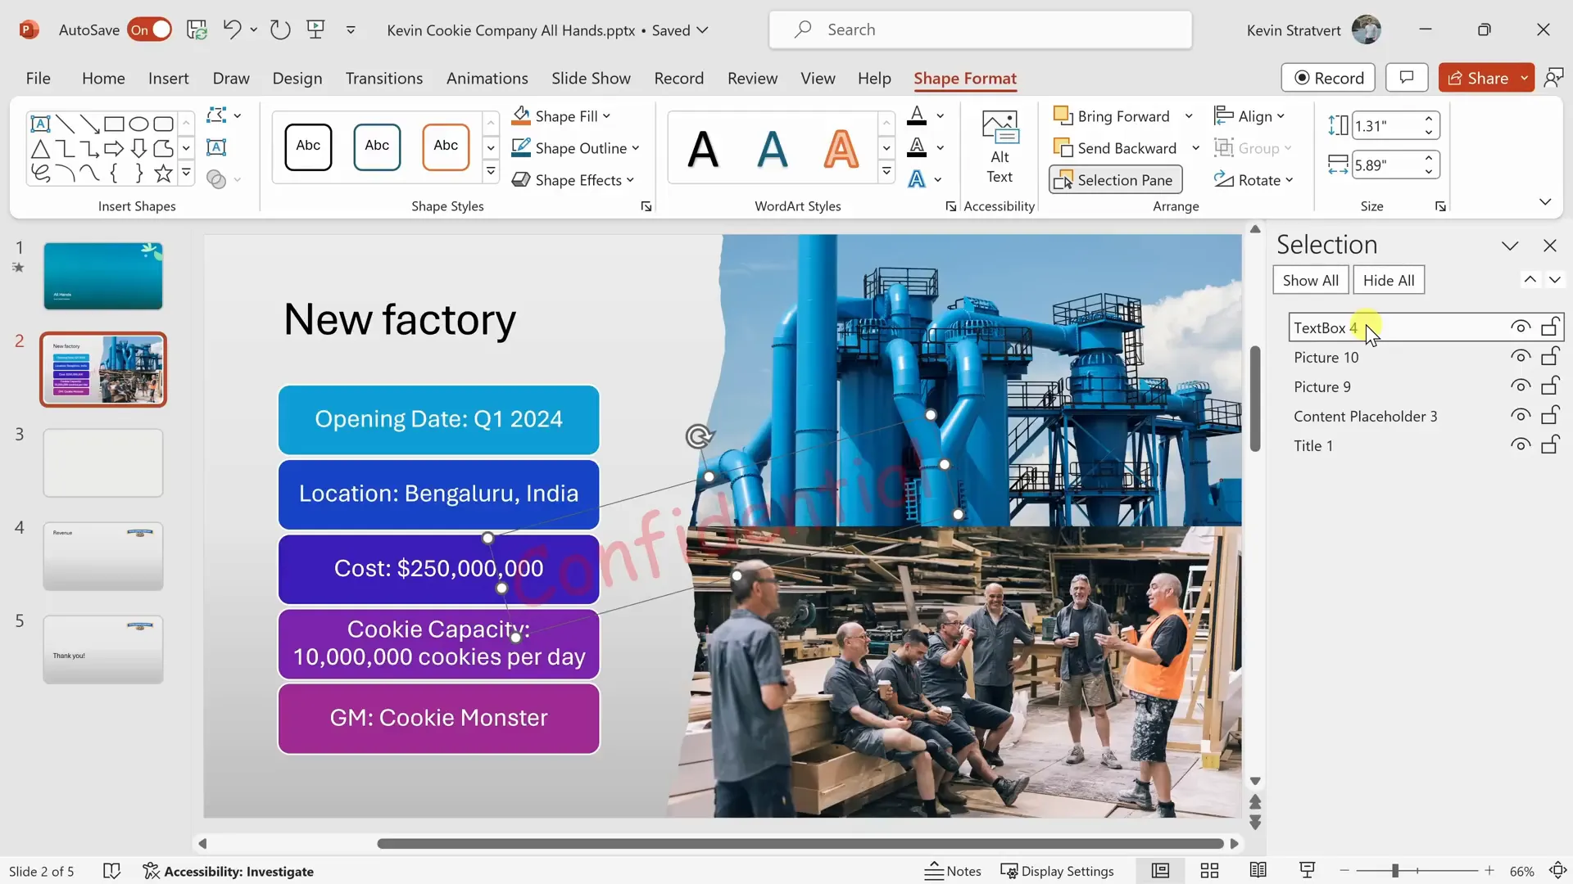
Task: Open Notes from status bar
Action: 953,871
